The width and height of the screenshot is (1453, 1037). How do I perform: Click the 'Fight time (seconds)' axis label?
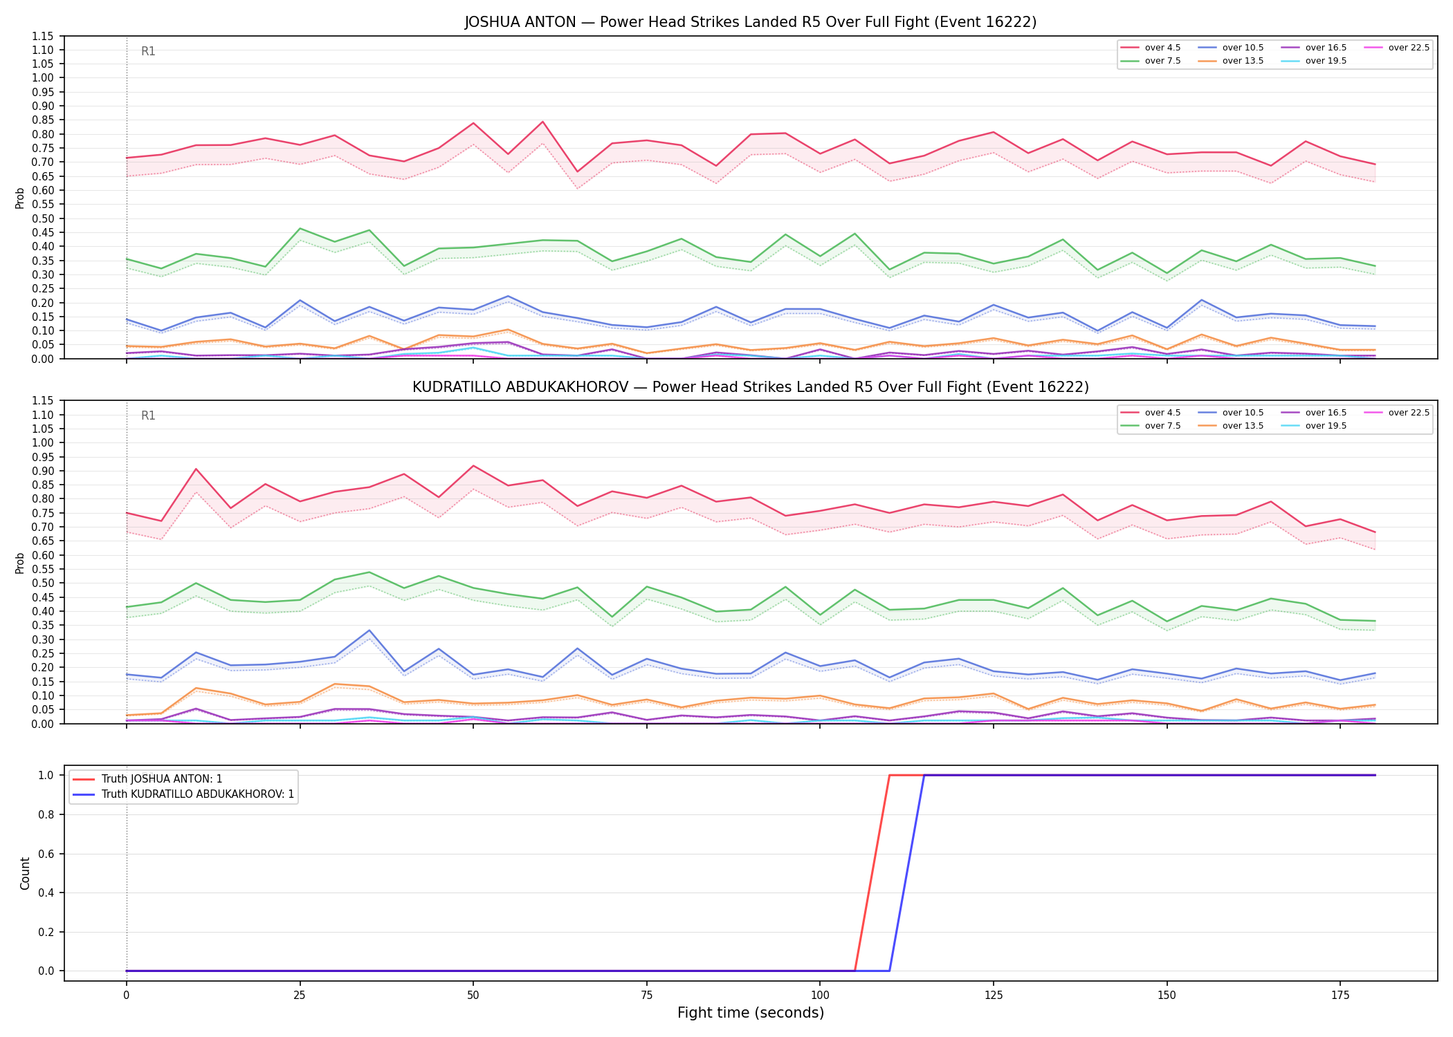751,1013
